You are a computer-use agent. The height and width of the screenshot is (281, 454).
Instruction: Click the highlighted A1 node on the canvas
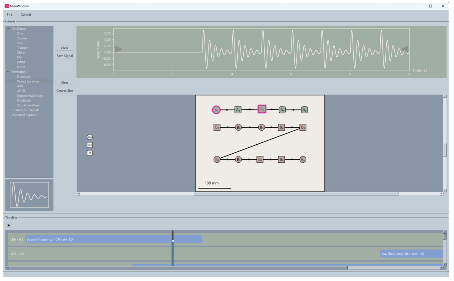click(216, 110)
